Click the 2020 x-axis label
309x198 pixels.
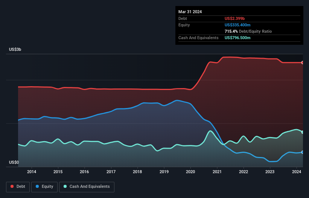pyautogui.click(x=190, y=172)
